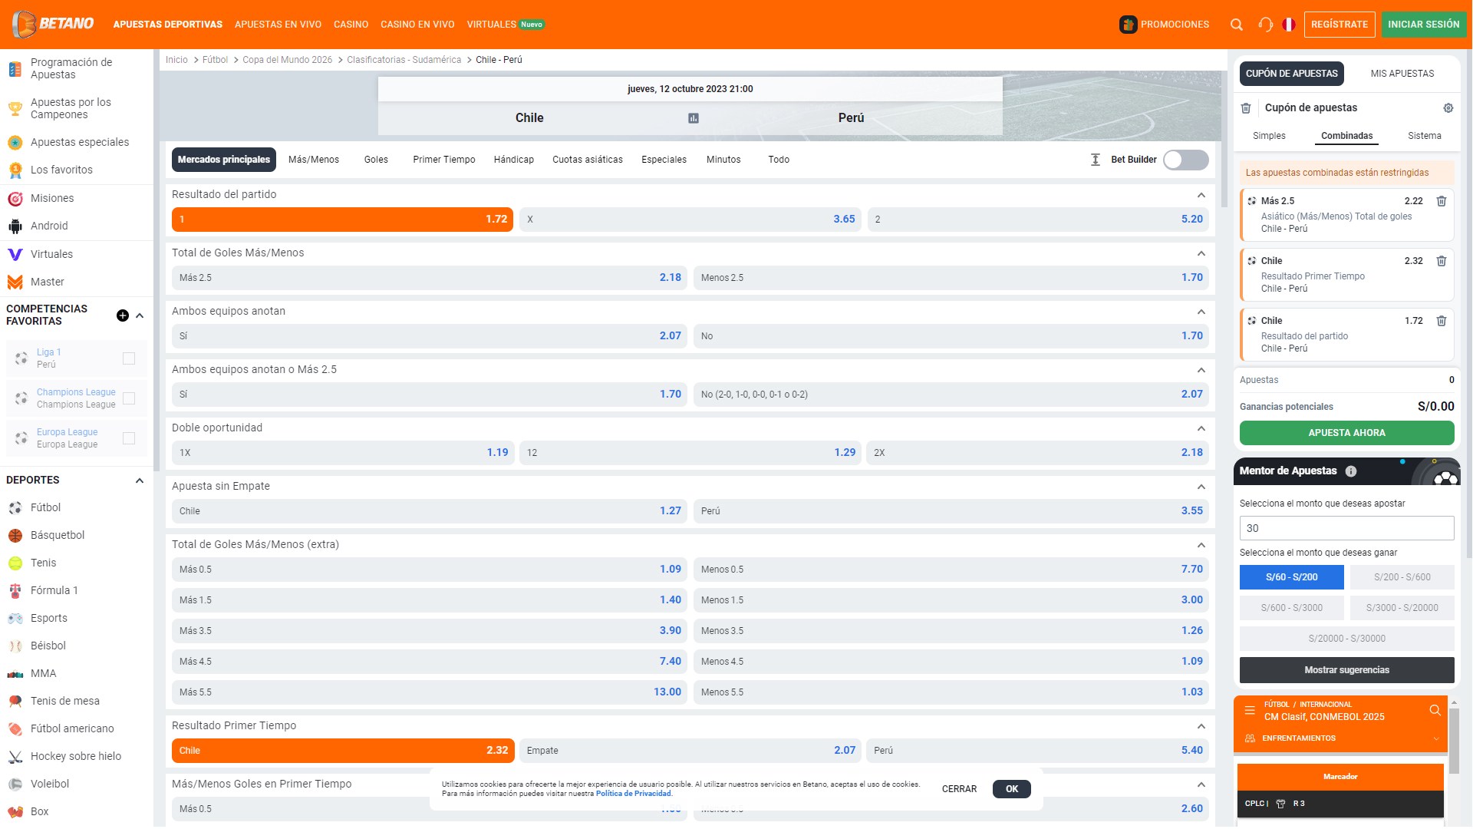The image size is (1473, 829).
Task: Deselect Chile 2.32 first half result odds
Action: point(342,751)
